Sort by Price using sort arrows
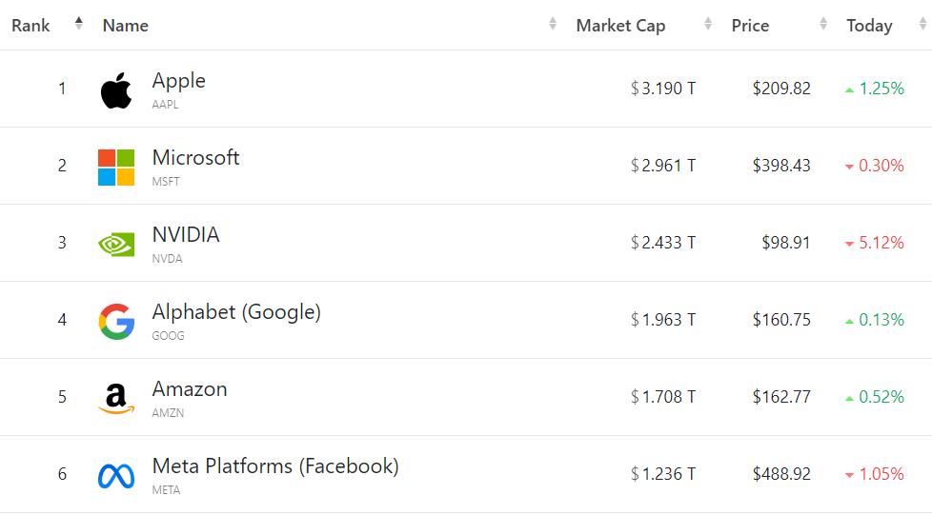The image size is (932, 515). click(x=823, y=25)
